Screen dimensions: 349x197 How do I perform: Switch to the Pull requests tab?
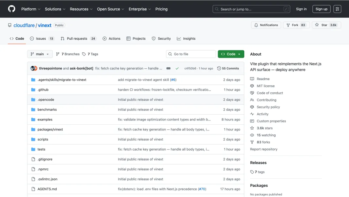click(78, 38)
